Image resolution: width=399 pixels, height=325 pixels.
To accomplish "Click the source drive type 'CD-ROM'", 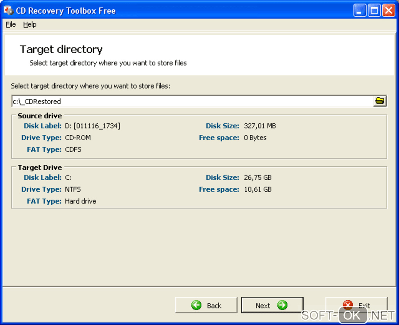I will 78,138.
